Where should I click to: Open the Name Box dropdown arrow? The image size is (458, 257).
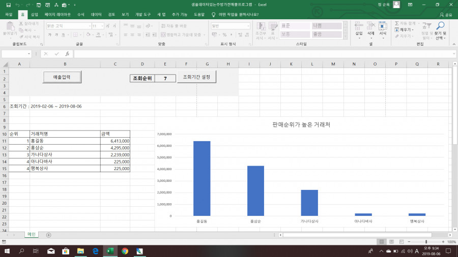tap(29, 54)
